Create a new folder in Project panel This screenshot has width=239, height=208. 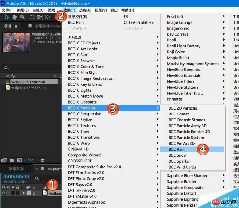[12, 160]
